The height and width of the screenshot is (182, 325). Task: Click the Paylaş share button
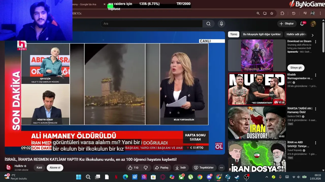click(161, 168)
